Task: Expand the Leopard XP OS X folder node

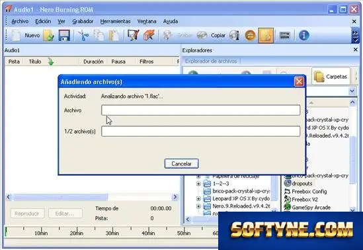Action: pos(198,198)
